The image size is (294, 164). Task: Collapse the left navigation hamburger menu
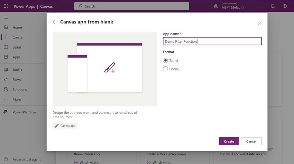pyautogui.click(x=6, y=17)
